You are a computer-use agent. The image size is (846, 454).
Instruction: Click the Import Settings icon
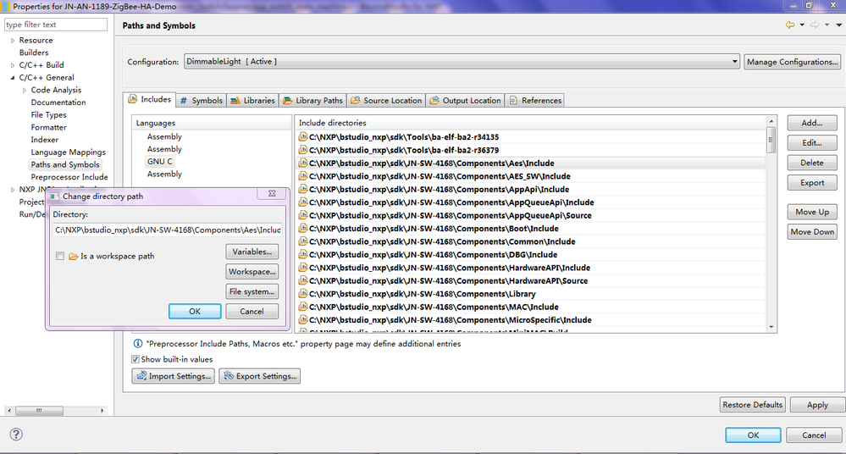(141, 376)
